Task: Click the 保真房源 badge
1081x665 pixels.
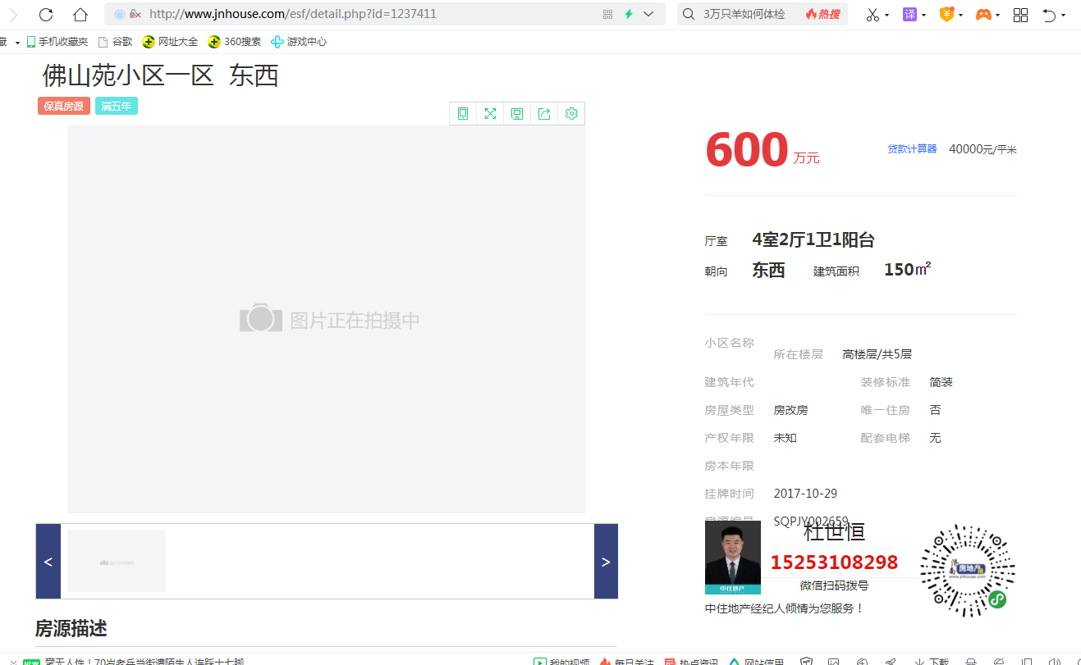Action: click(63, 106)
